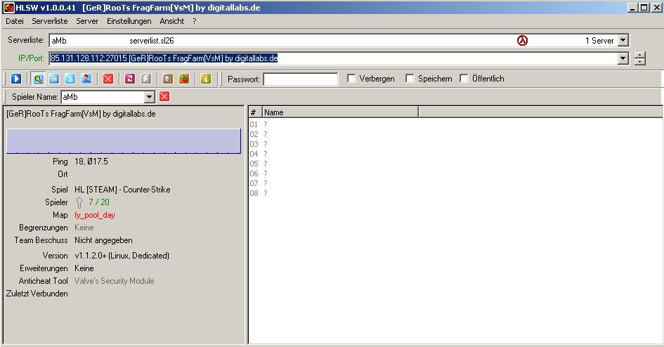Refresh server with pink arrows icon
The image size is (664, 347).
pos(130,79)
